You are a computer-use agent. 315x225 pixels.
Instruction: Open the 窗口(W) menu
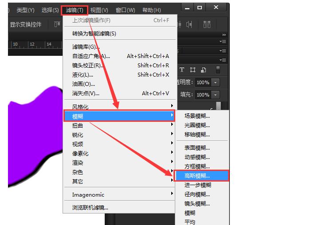(x=126, y=10)
